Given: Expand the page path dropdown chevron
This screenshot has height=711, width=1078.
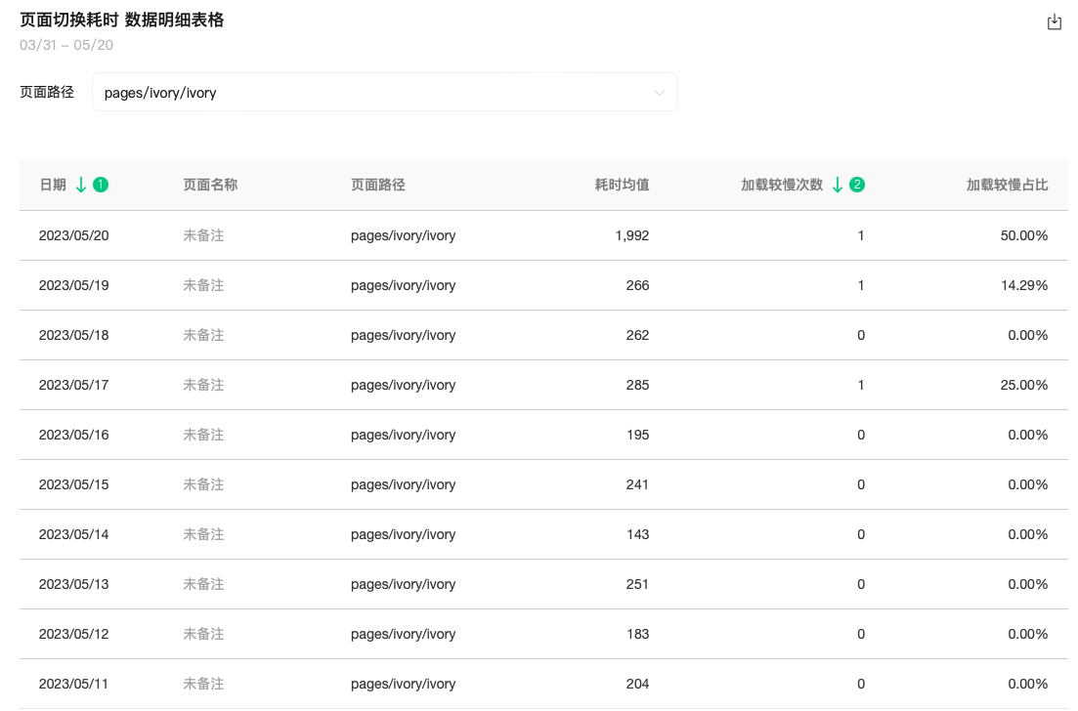Looking at the screenshot, I should pyautogui.click(x=660, y=93).
